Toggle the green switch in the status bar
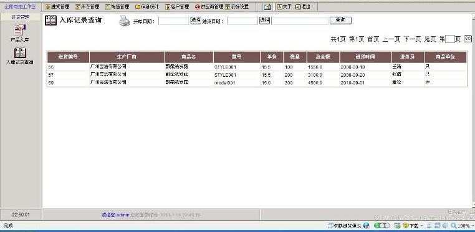Screen dimensions: 475x232 pos(381,225)
